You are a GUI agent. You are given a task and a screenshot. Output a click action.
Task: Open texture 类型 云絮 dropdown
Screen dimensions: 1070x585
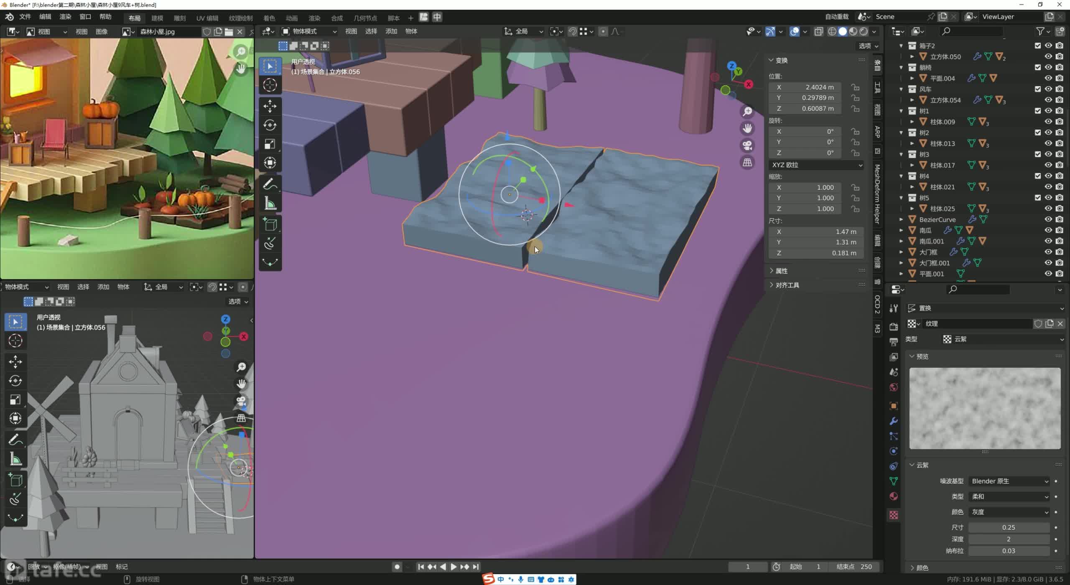point(1003,339)
